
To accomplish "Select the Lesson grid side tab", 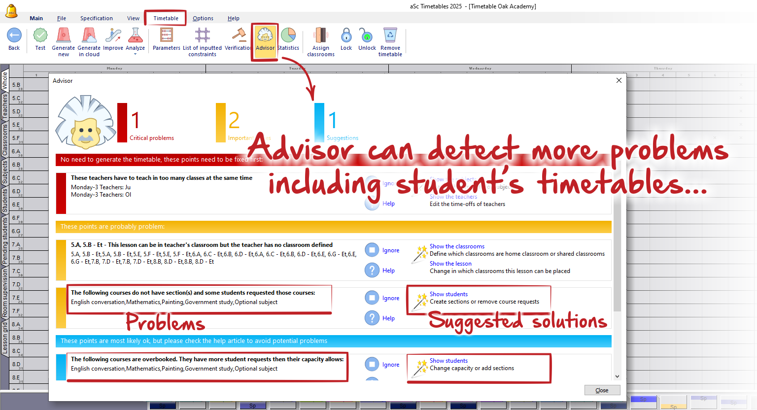I will [4, 338].
